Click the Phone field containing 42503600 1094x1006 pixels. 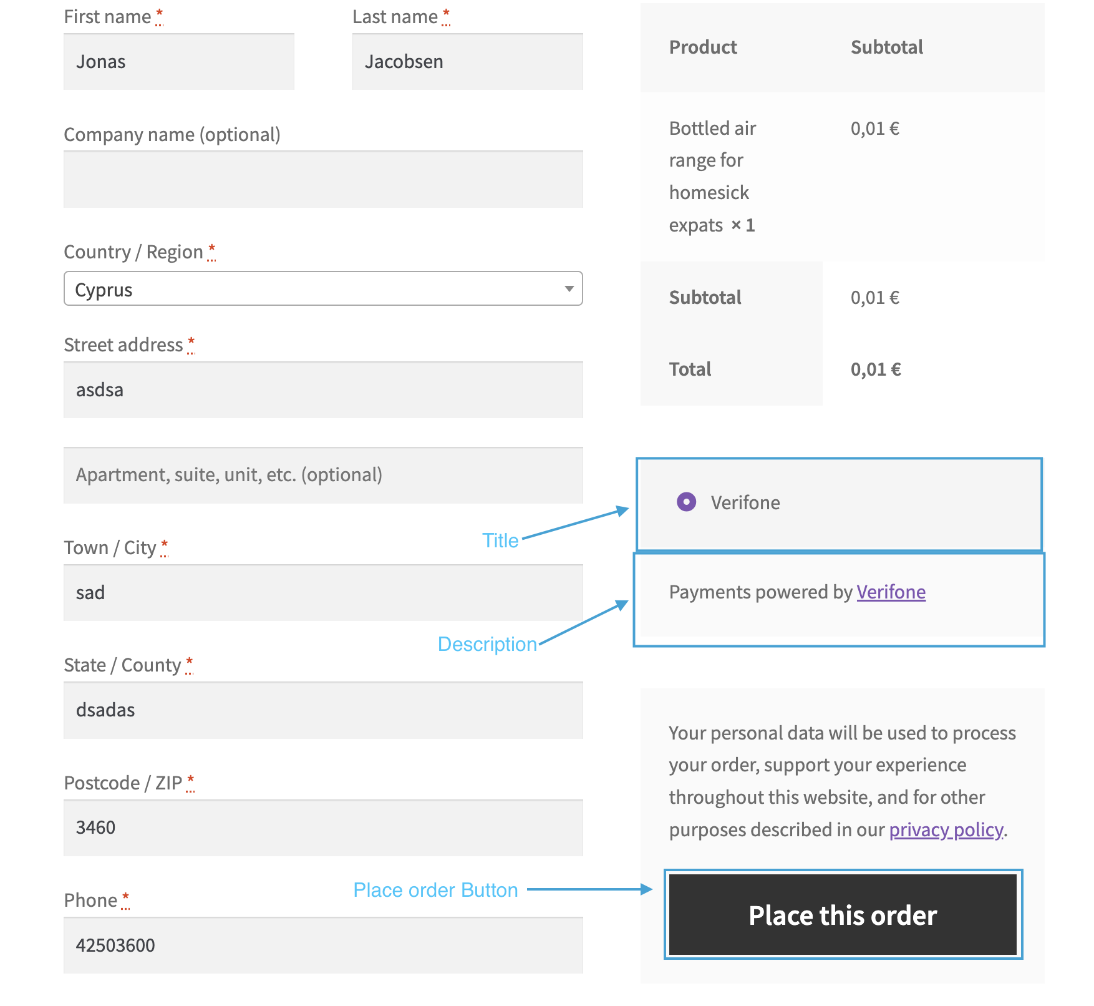click(323, 945)
